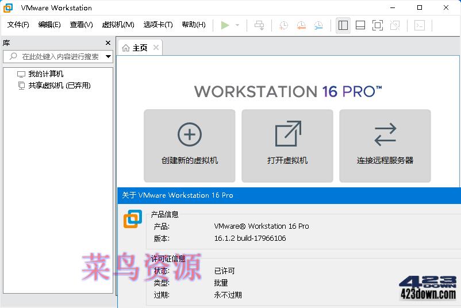Expand the library search filter dropdown
461x308 pixels.
click(109, 56)
